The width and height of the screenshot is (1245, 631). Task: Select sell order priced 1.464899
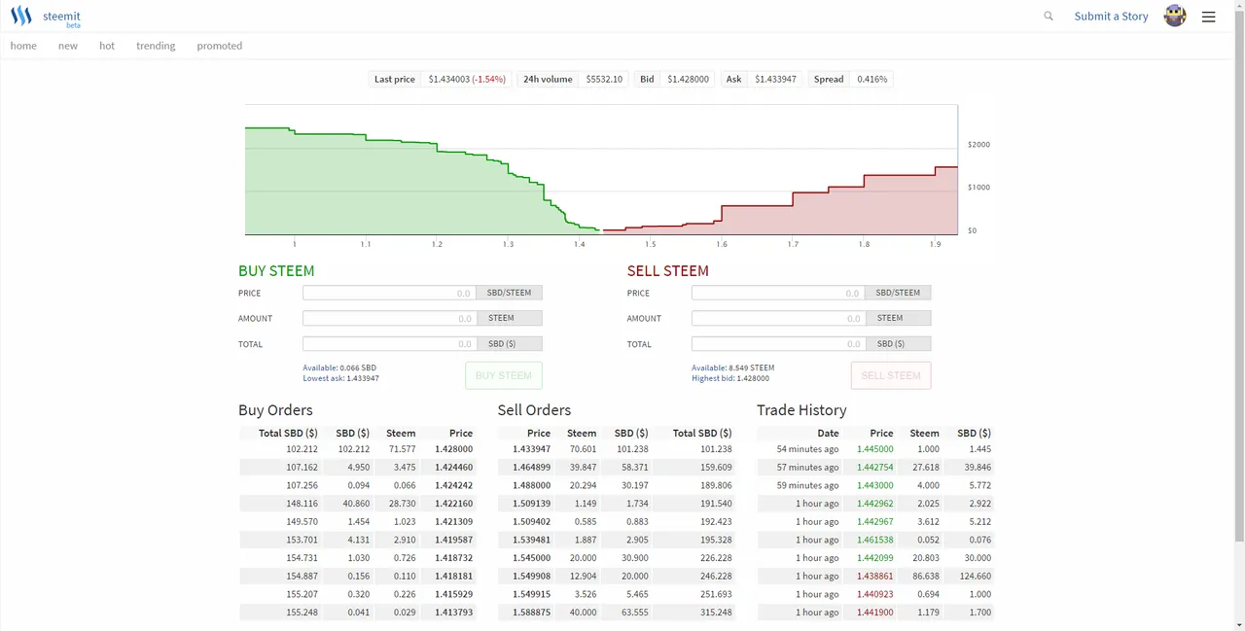[617, 468]
